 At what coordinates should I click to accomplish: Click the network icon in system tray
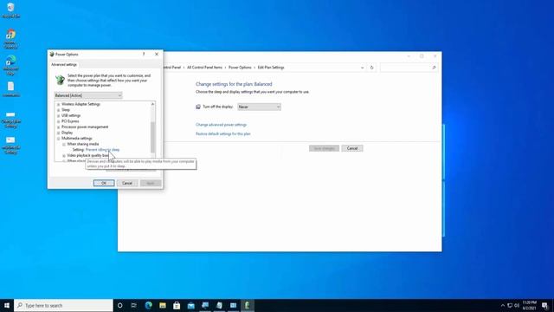pos(510,305)
